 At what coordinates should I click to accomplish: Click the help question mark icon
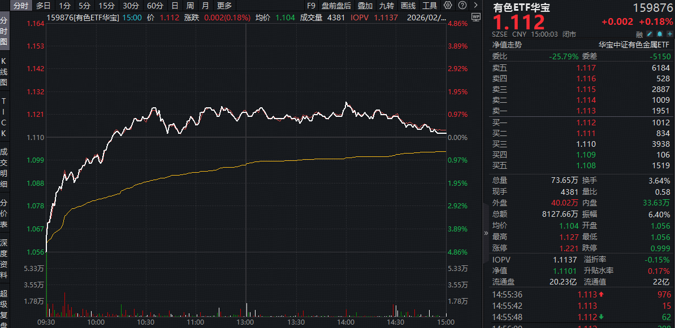(461, 6)
